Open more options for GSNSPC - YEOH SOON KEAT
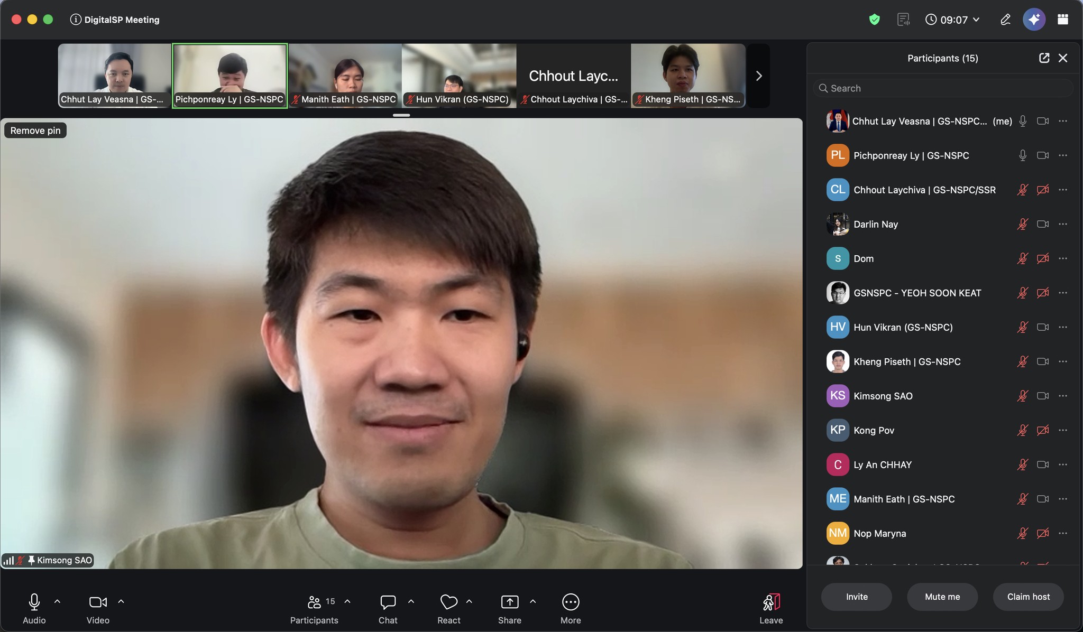The image size is (1083, 632). (1063, 293)
